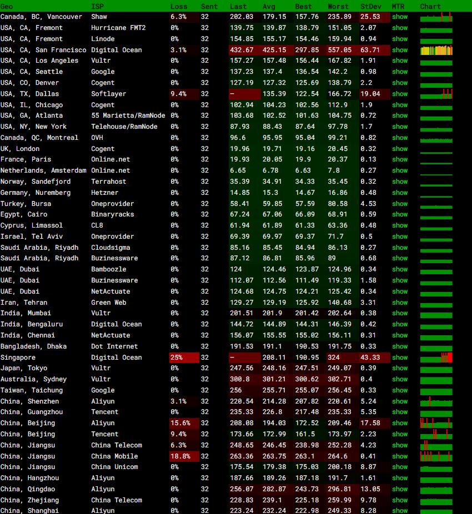Show MTR for Seattle Google row
The width and height of the screenshot is (472, 514).
click(x=400, y=72)
